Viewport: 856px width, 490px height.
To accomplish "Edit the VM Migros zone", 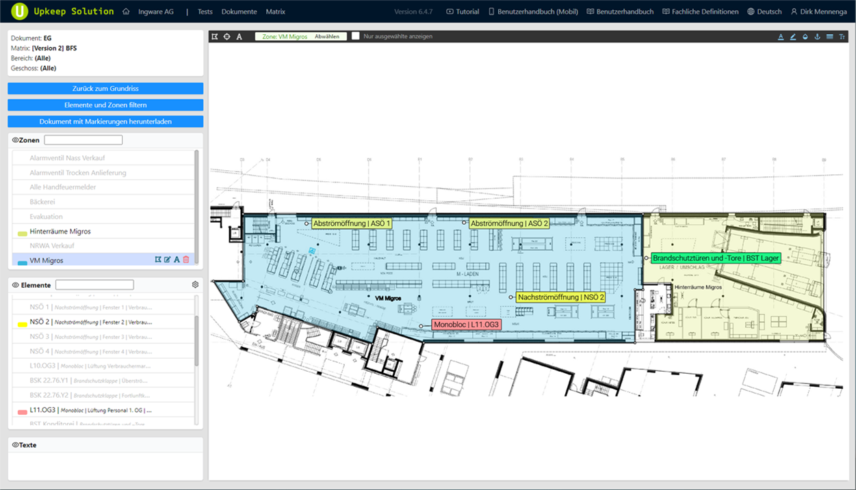I will (x=168, y=260).
